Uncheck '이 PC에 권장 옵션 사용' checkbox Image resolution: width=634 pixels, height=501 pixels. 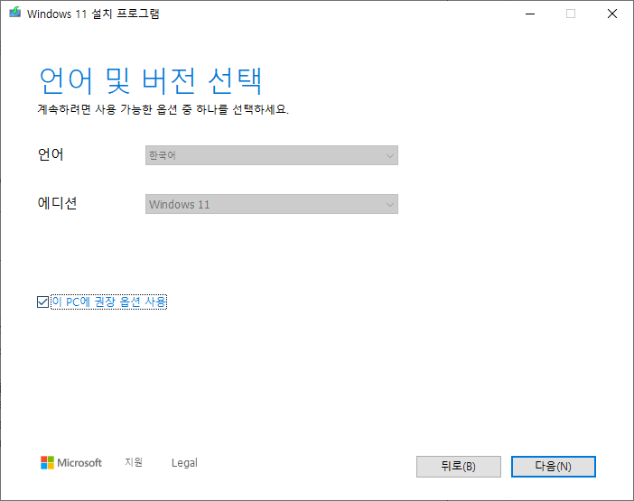click(x=42, y=302)
